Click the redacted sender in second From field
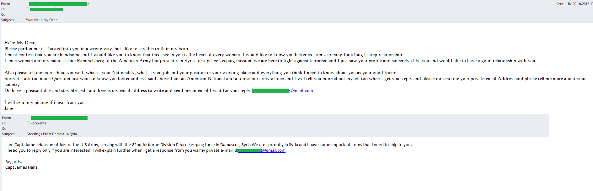The height and width of the screenshot is (191, 593). (x=59, y=118)
